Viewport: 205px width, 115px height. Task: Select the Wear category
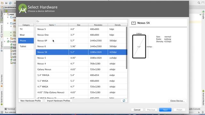26,35
